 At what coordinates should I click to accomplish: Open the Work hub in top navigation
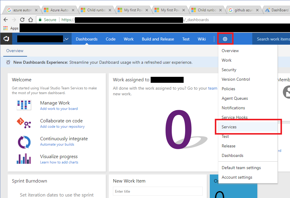(x=129, y=39)
